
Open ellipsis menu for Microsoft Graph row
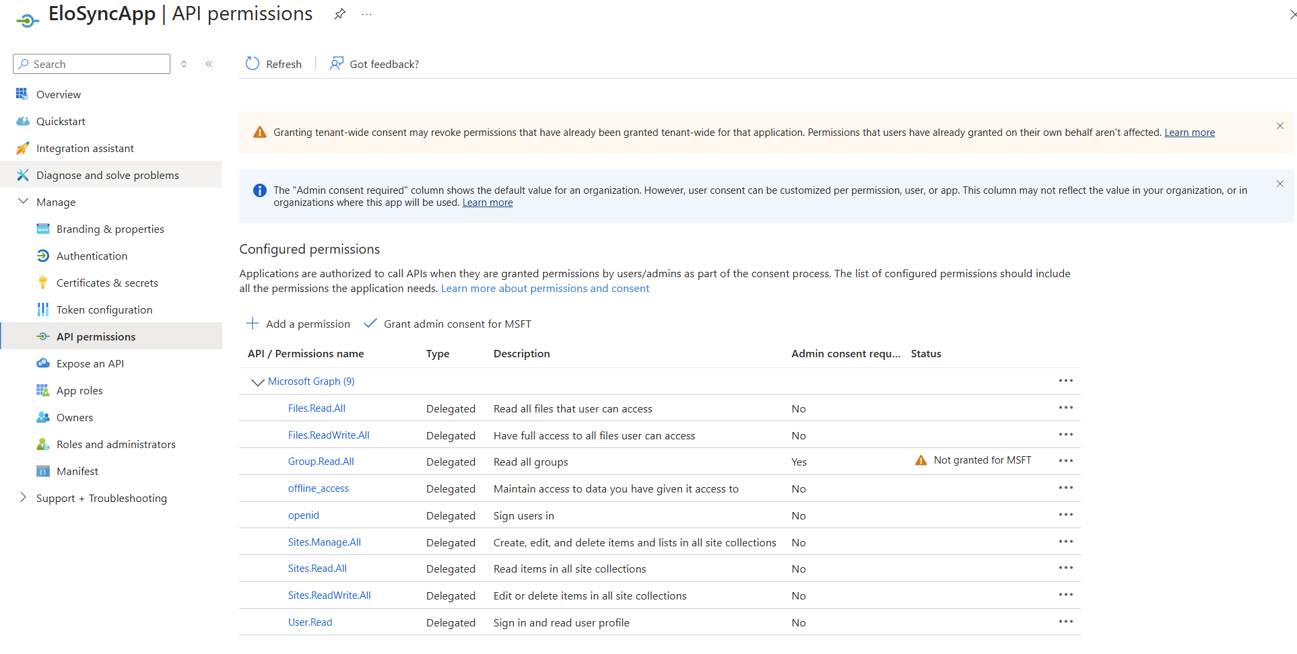coord(1065,381)
